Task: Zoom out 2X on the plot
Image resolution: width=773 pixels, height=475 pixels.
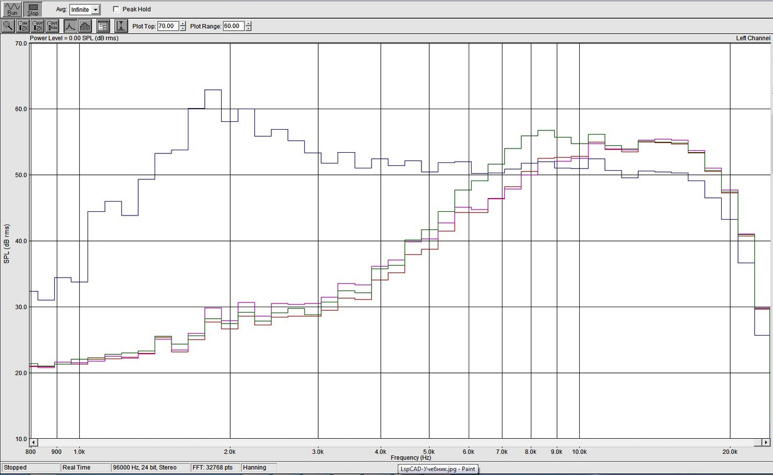Action: pyautogui.click(x=38, y=26)
